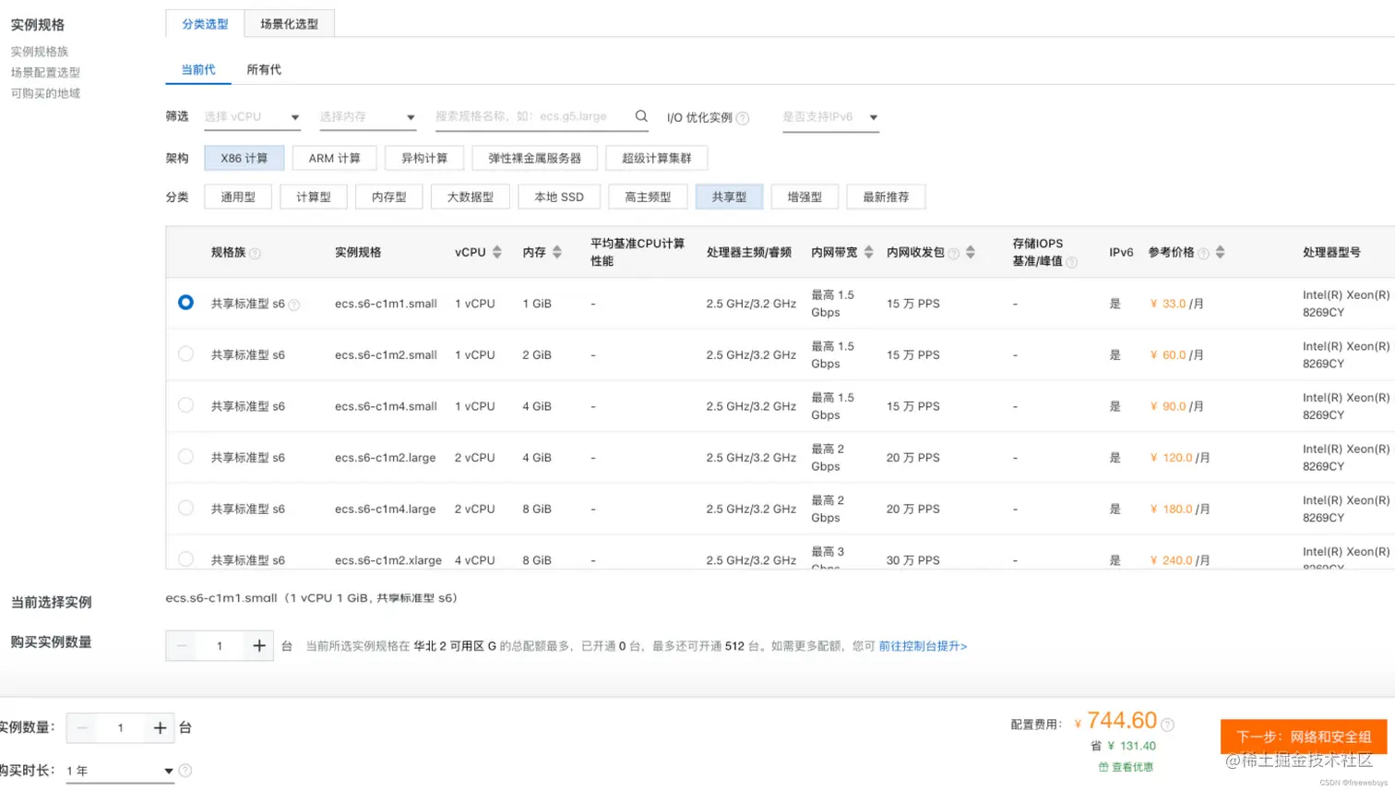Image resolution: width=1395 pixels, height=791 pixels.
Task: Click the 存储IOPS 基准/峰值 help icon
Action: 1071,260
